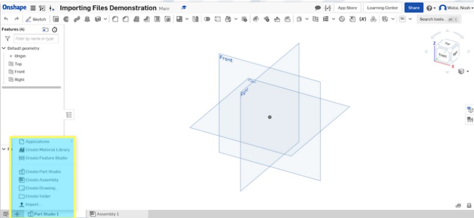The width and height of the screenshot is (474, 218).
Task: Click the undo arrow in toolbar
Action: 6,19
